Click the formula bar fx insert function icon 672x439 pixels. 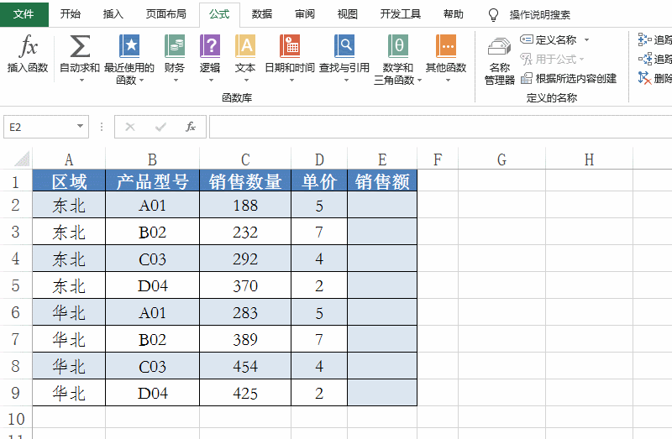coord(191,127)
